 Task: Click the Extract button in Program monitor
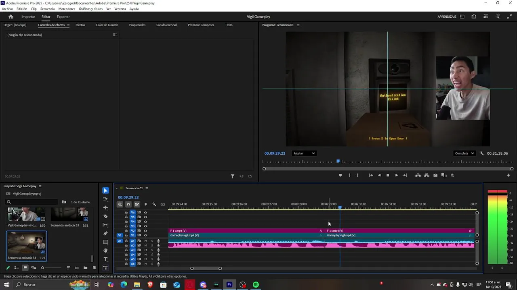tap(427, 175)
